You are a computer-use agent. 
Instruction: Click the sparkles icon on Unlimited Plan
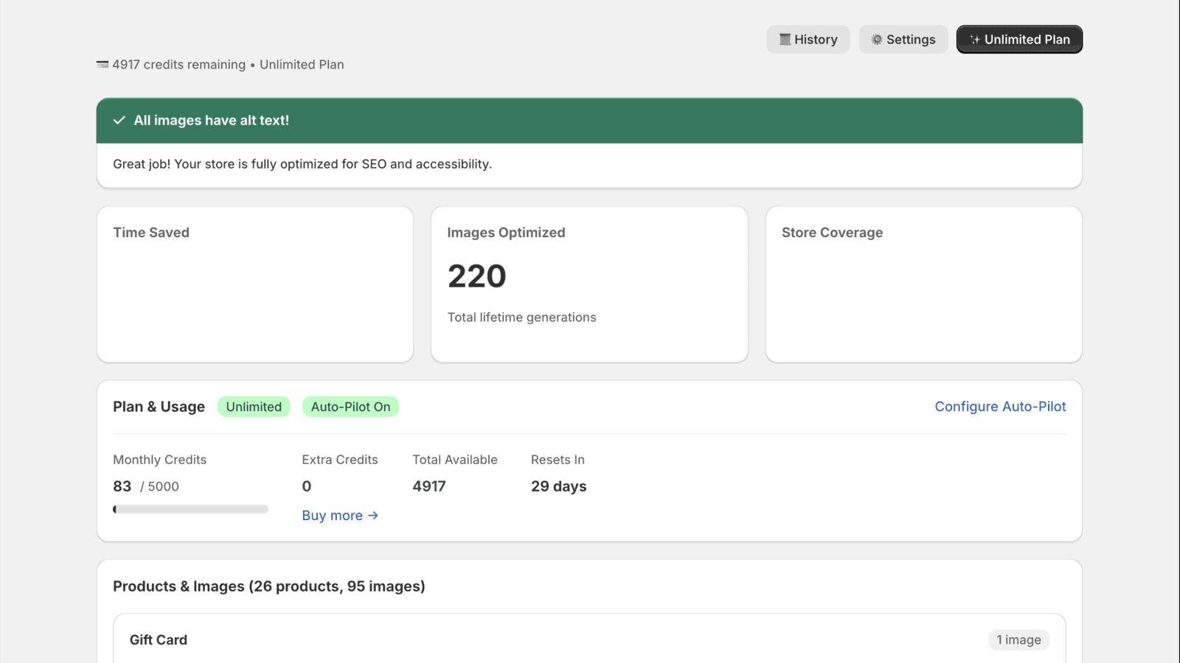[975, 39]
